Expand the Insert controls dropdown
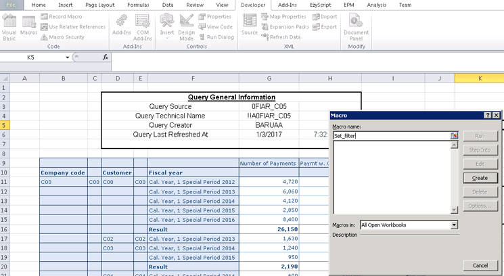 point(166,27)
